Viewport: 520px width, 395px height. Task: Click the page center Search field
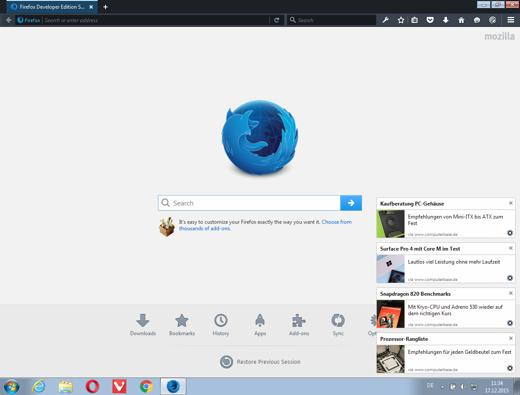coord(250,203)
